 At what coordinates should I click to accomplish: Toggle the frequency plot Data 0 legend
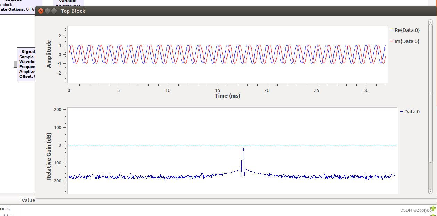[x=410, y=112]
